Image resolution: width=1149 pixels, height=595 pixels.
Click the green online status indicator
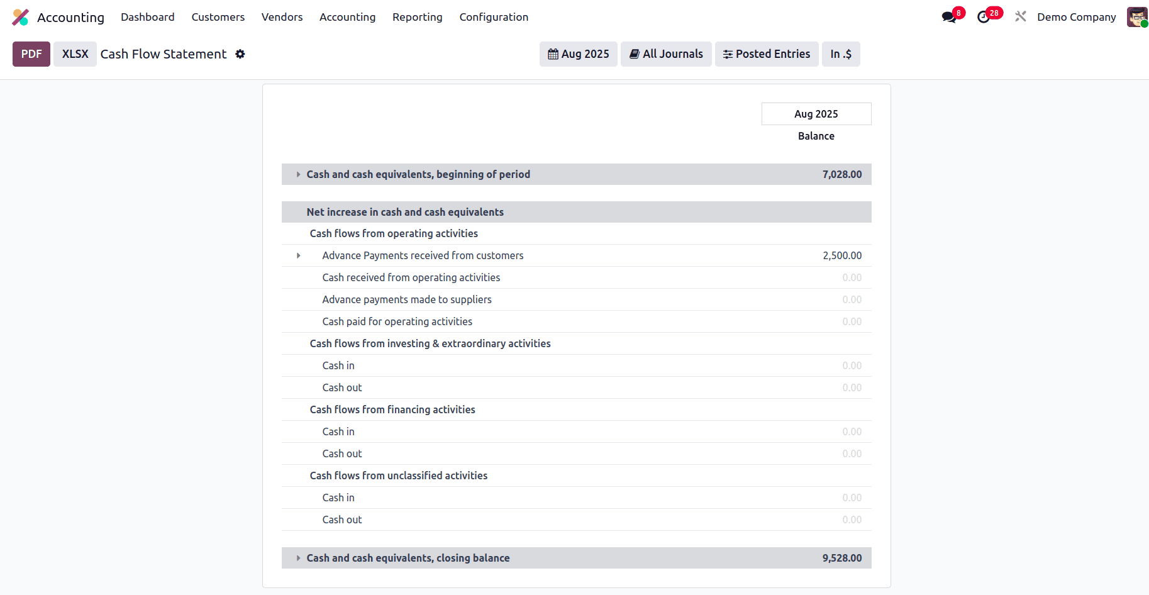click(x=1146, y=23)
